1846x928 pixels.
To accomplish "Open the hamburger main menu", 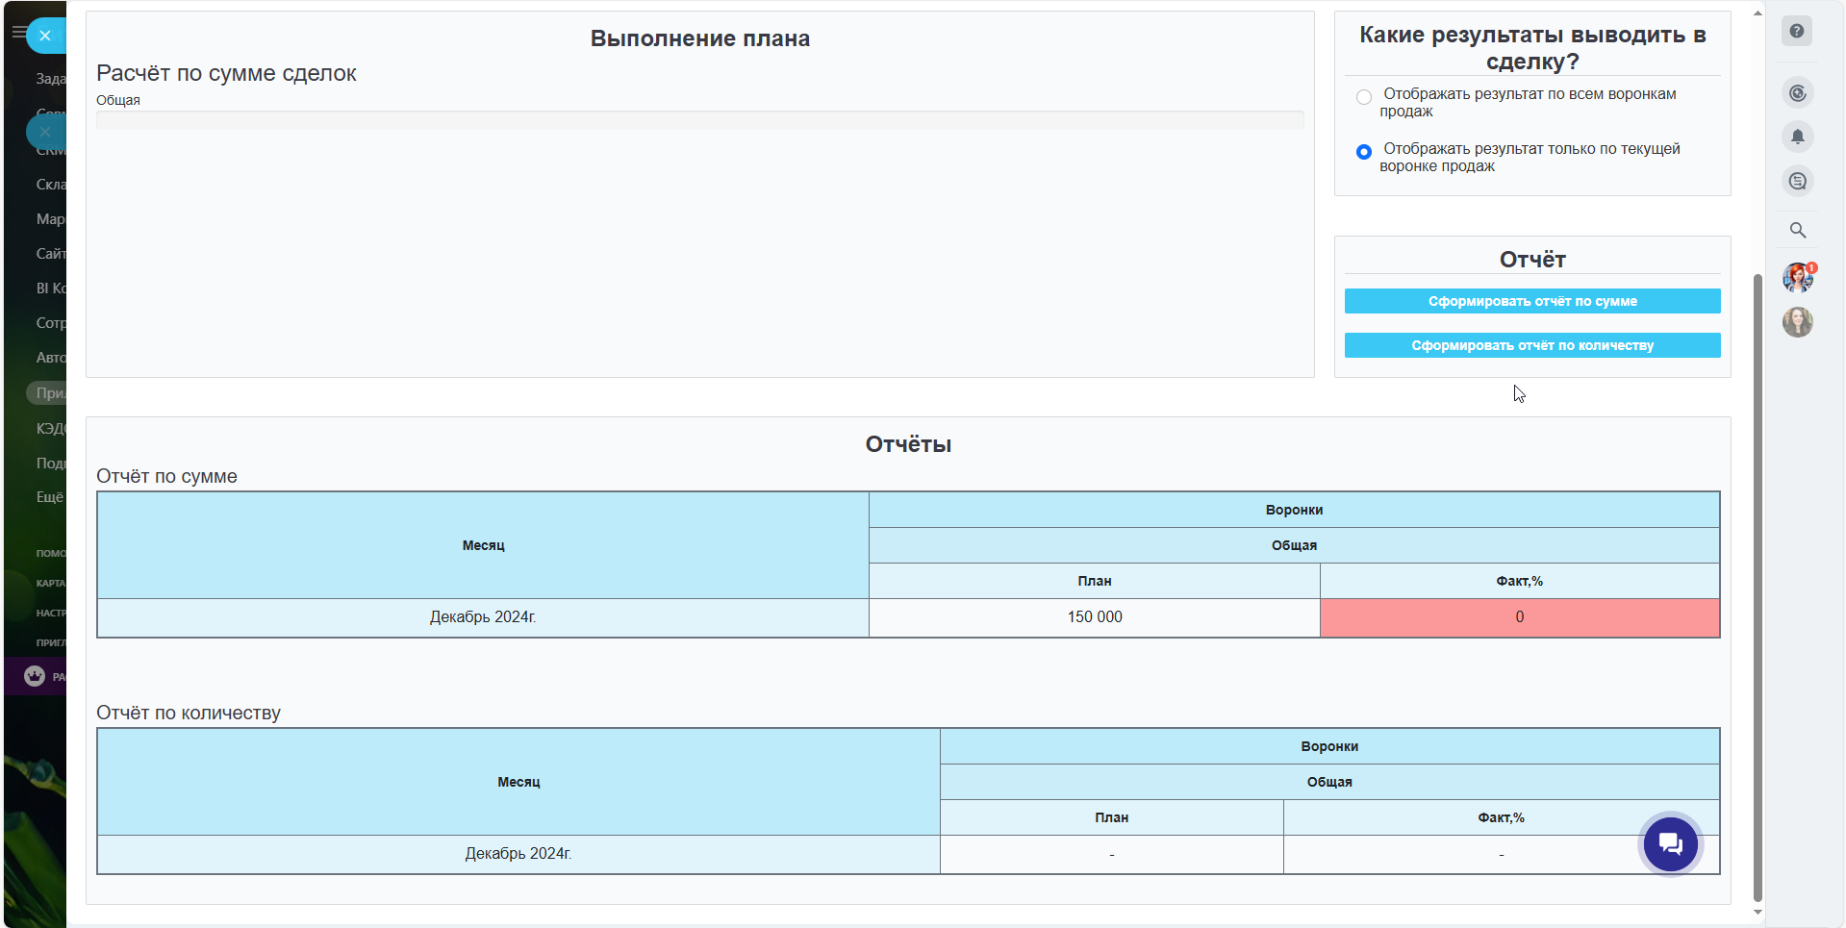I will tap(16, 32).
